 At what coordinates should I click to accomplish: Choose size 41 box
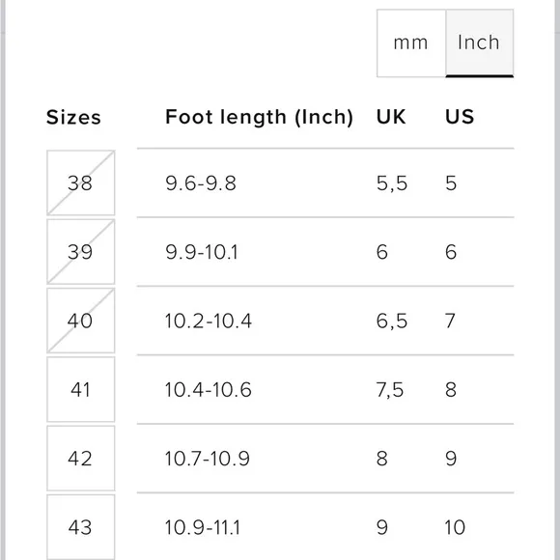click(81, 389)
